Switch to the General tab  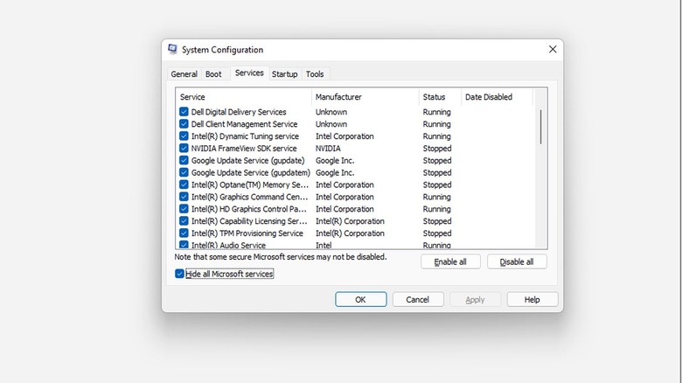click(x=184, y=74)
